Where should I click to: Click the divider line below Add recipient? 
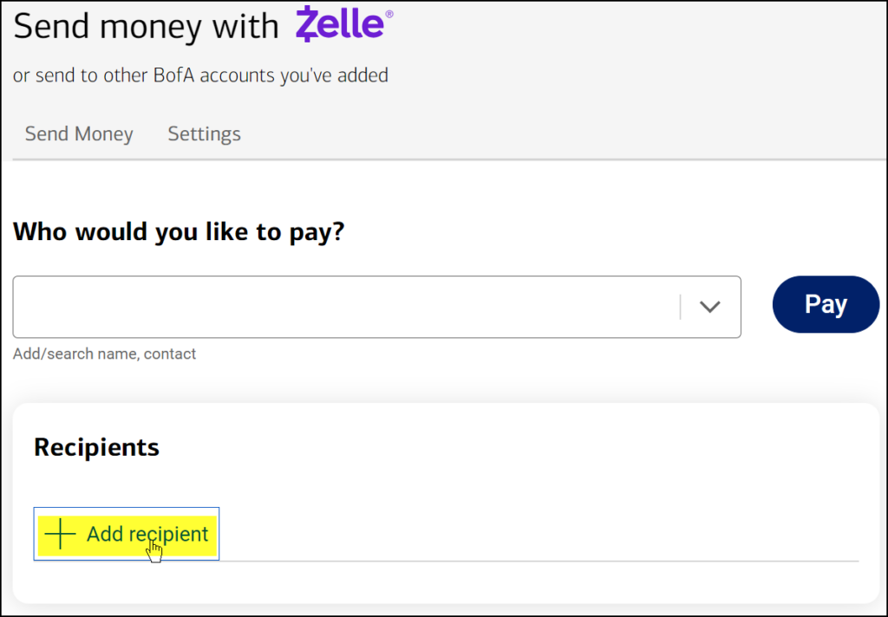(539, 562)
